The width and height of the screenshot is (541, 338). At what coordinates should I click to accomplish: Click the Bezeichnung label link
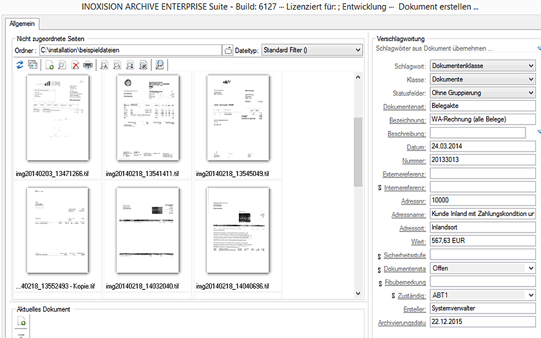[407, 120]
